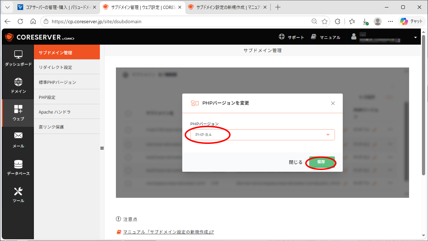Open the Dashboard sidebar icon
The image size is (428, 241).
(x=18, y=55)
